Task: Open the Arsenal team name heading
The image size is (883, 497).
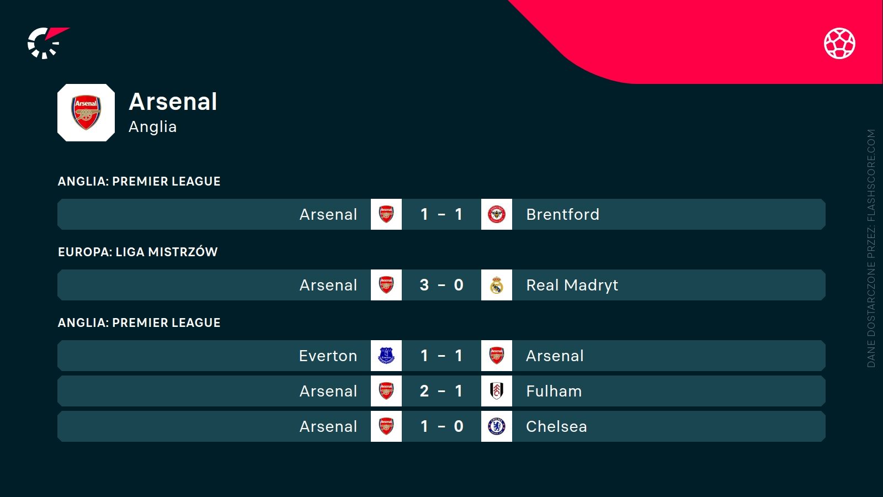Action: [x=173, y=102]
